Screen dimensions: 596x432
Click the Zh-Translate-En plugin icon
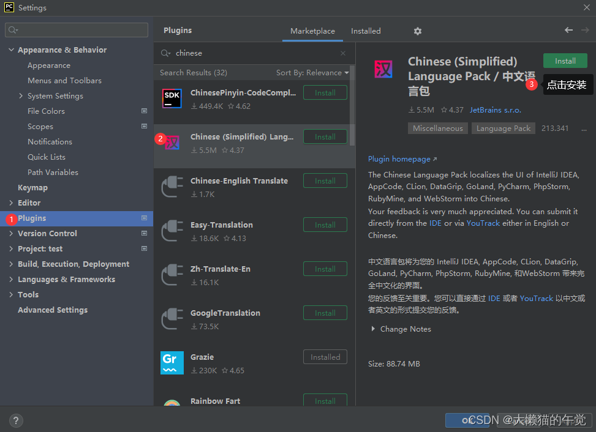click(x=172, y=275)
